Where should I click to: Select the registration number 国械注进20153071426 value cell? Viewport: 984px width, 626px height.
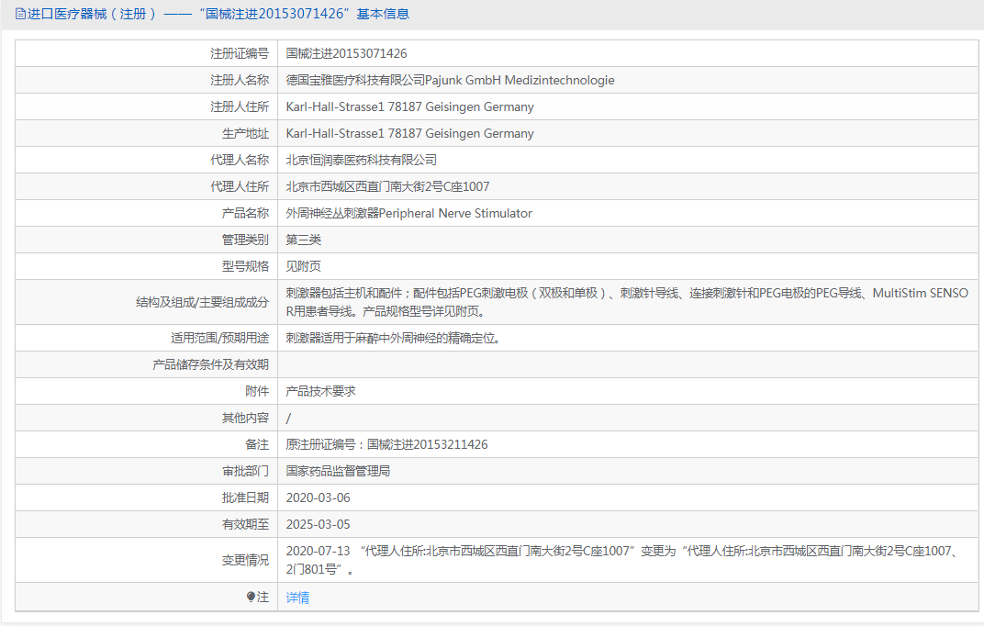[346, 53]
